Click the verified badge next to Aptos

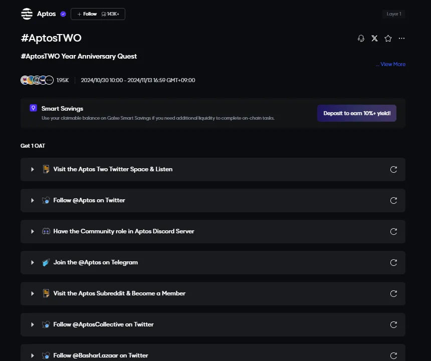pos(63,14)
